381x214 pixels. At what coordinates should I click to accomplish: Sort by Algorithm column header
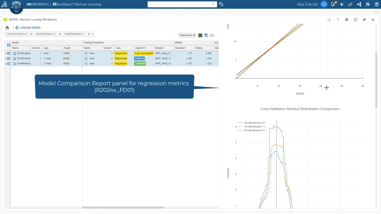coord(144,48)
